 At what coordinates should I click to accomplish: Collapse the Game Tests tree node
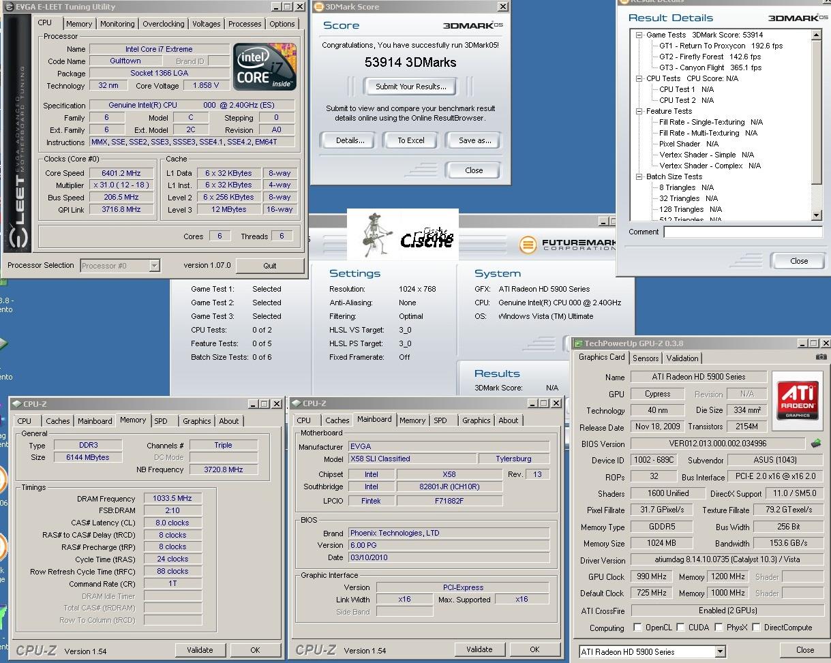[639, 35]
